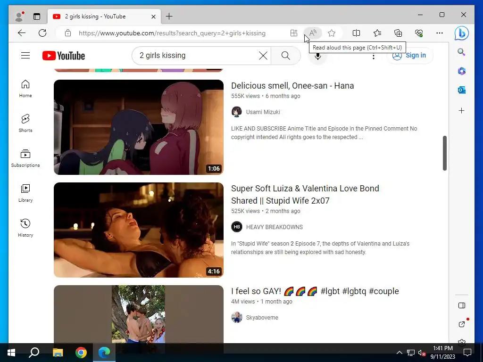This screenshot has width=483, height=362.
Task: Open Library in the sidebar
Action: tap(25, 193)
